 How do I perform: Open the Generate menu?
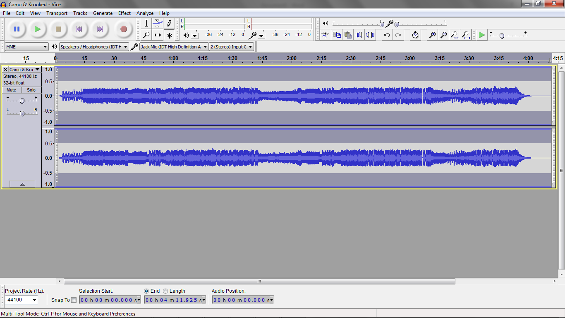103,13
